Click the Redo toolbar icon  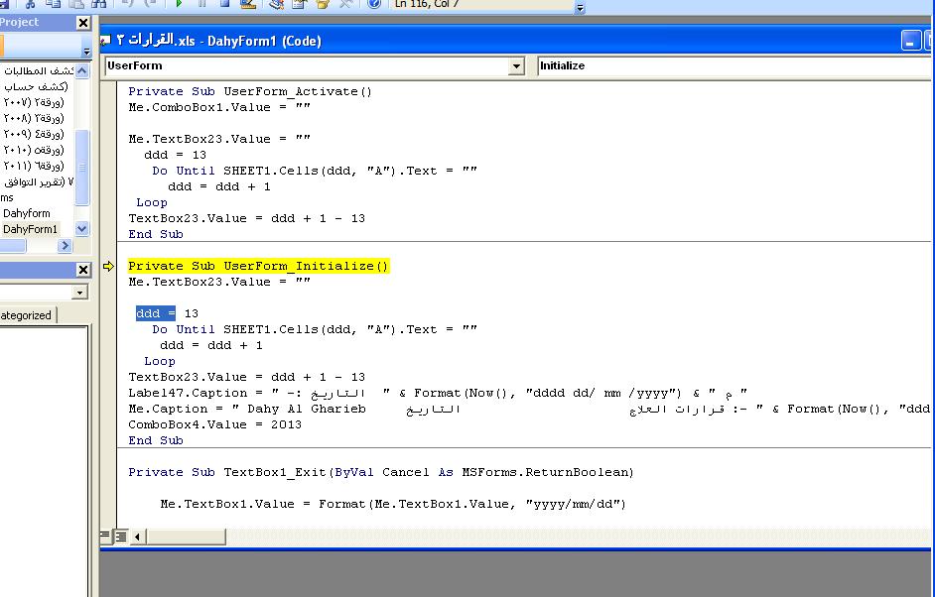click(151, 4)
